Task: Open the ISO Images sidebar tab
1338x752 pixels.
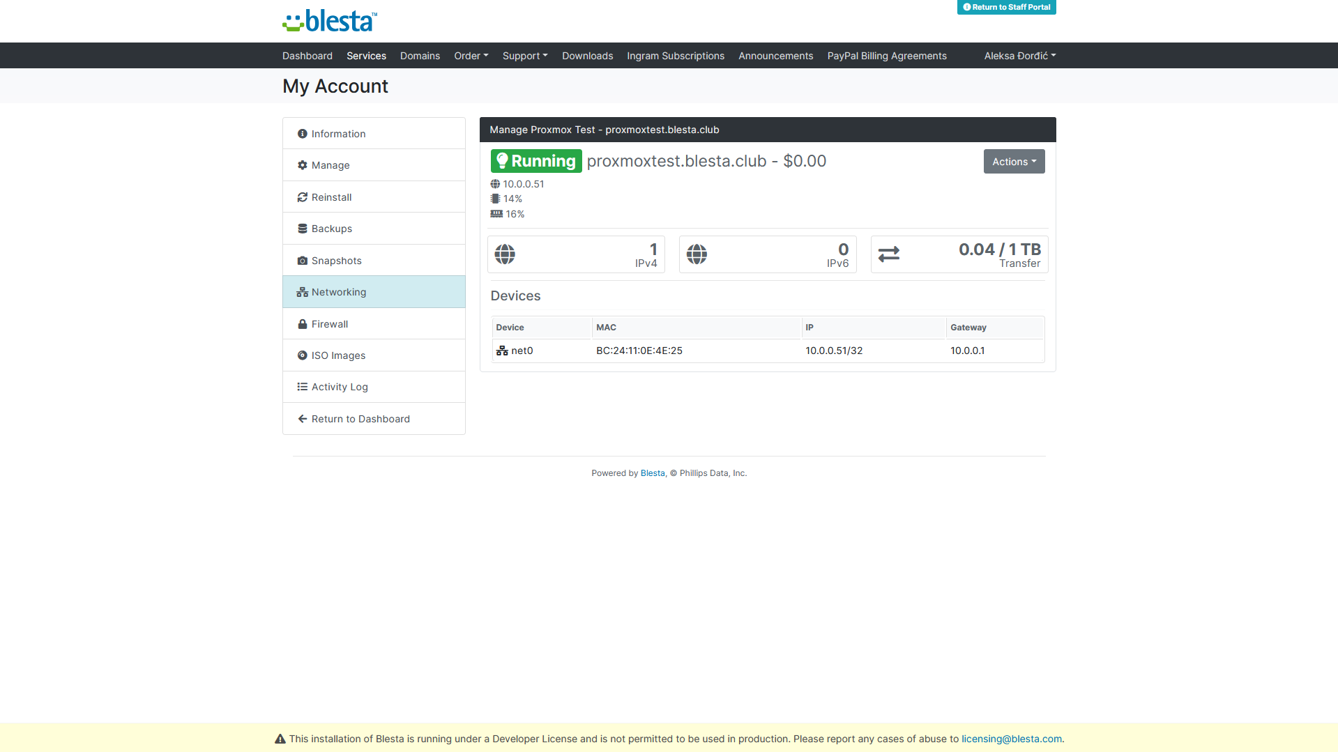Action: (374, 355)
